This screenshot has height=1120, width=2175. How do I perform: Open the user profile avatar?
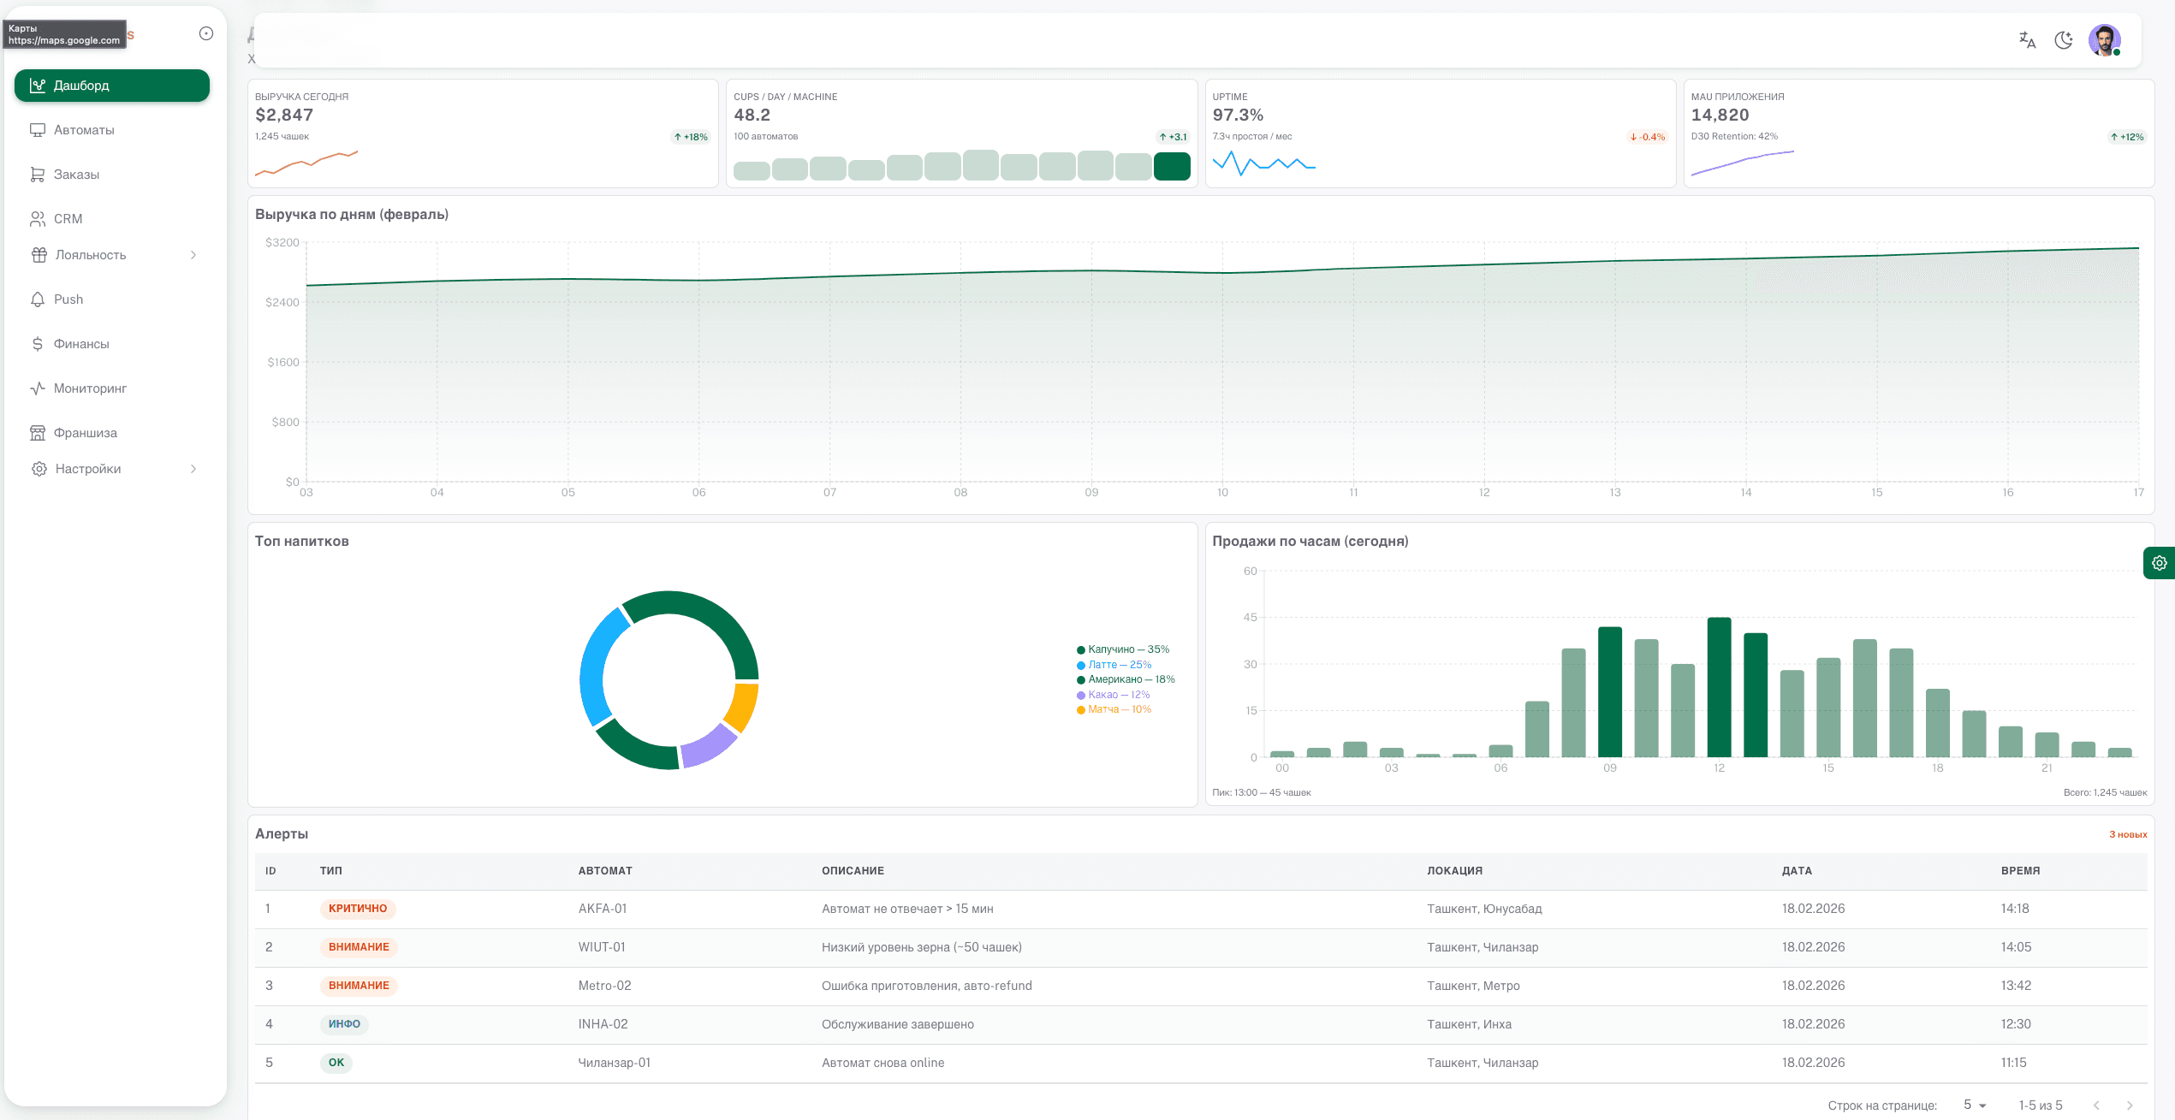pos(2104,39)
